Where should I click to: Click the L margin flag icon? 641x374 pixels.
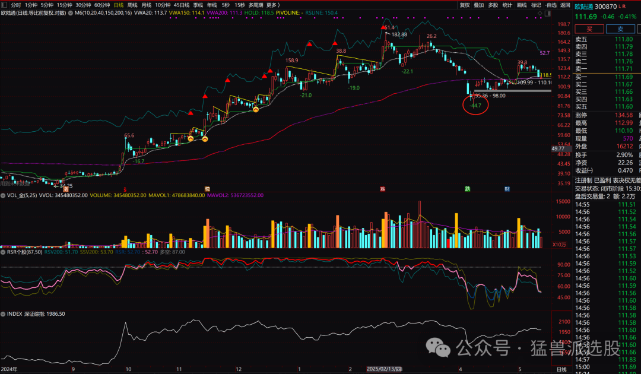(x=620, y=6)
